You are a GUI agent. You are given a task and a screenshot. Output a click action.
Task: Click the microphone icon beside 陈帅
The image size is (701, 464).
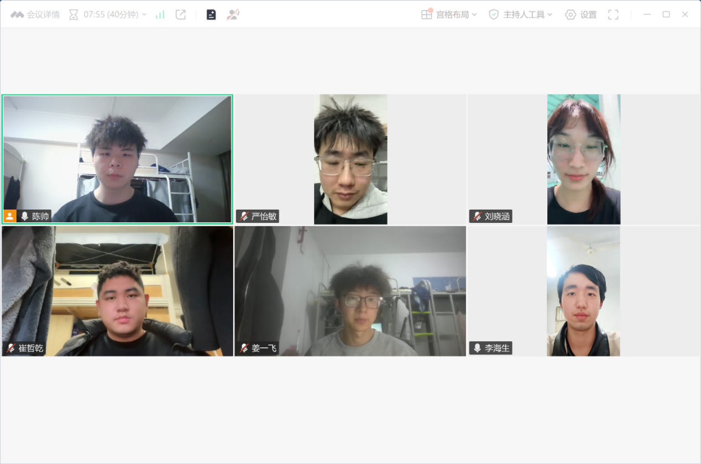click(x=24, y=216)
